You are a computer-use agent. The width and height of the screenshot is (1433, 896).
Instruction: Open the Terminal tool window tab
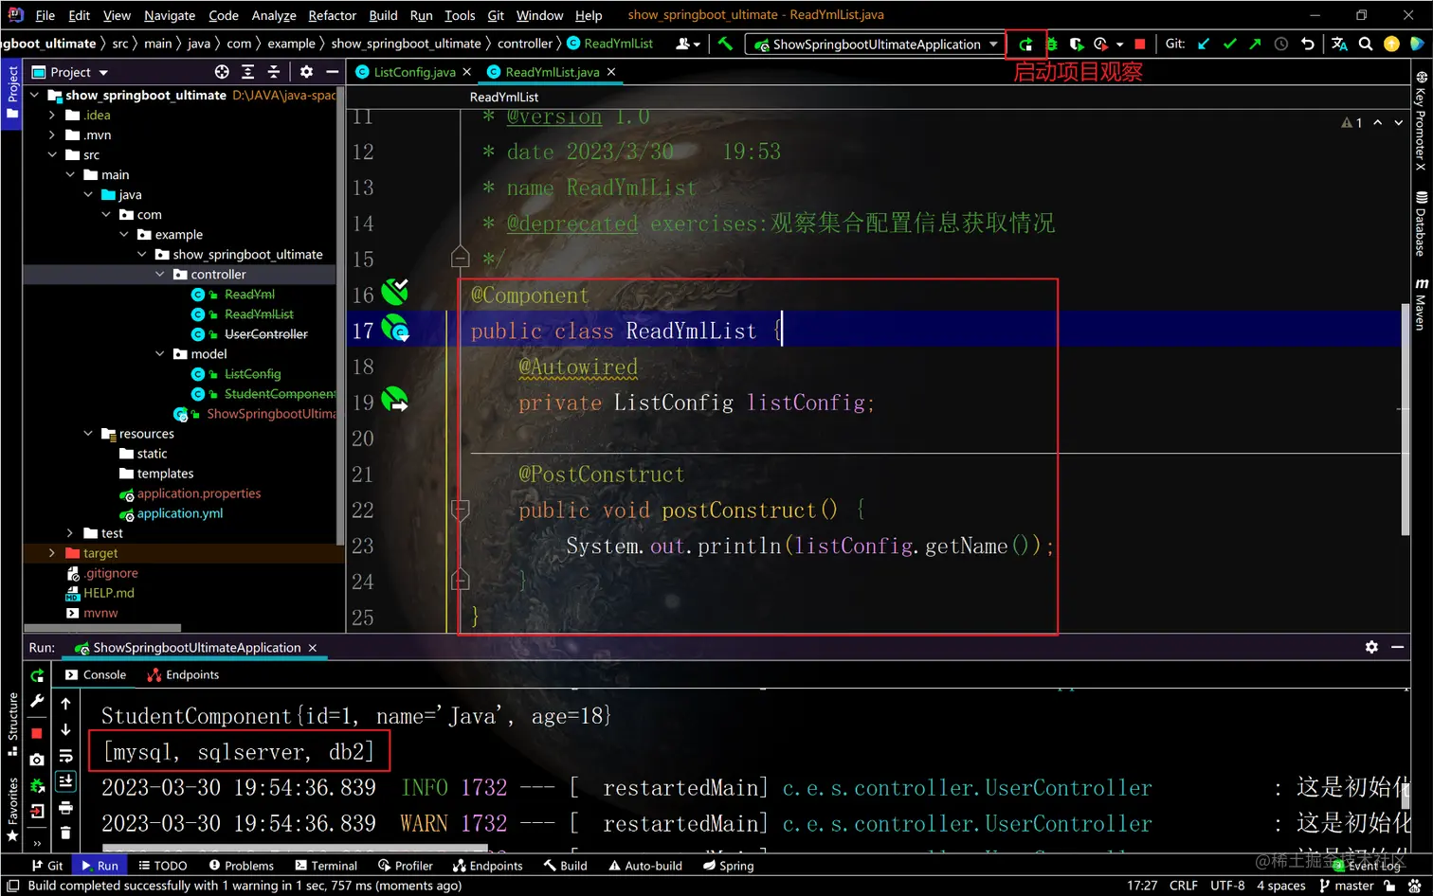click(x=326, y=866)
